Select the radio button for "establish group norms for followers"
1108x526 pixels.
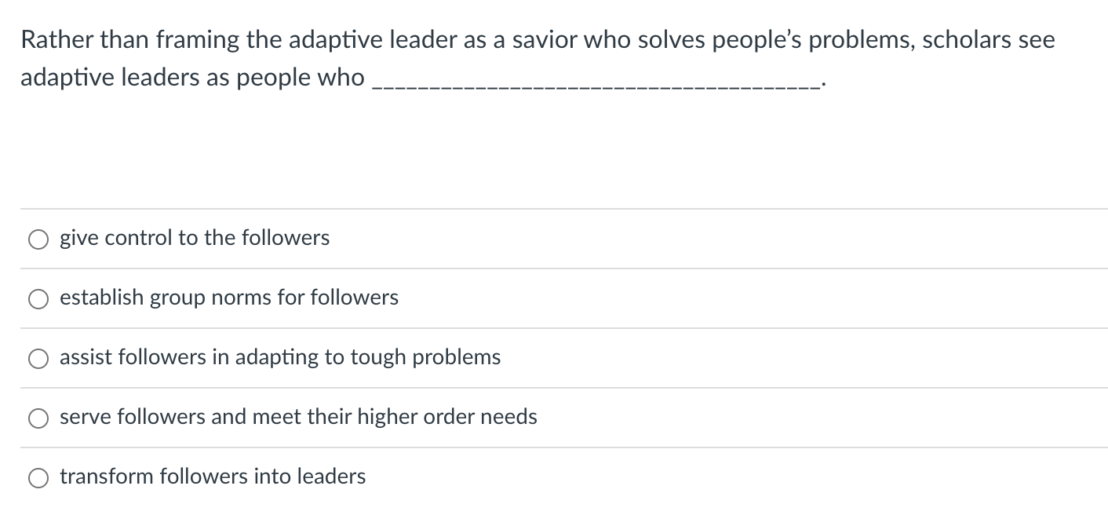(38, 298)
